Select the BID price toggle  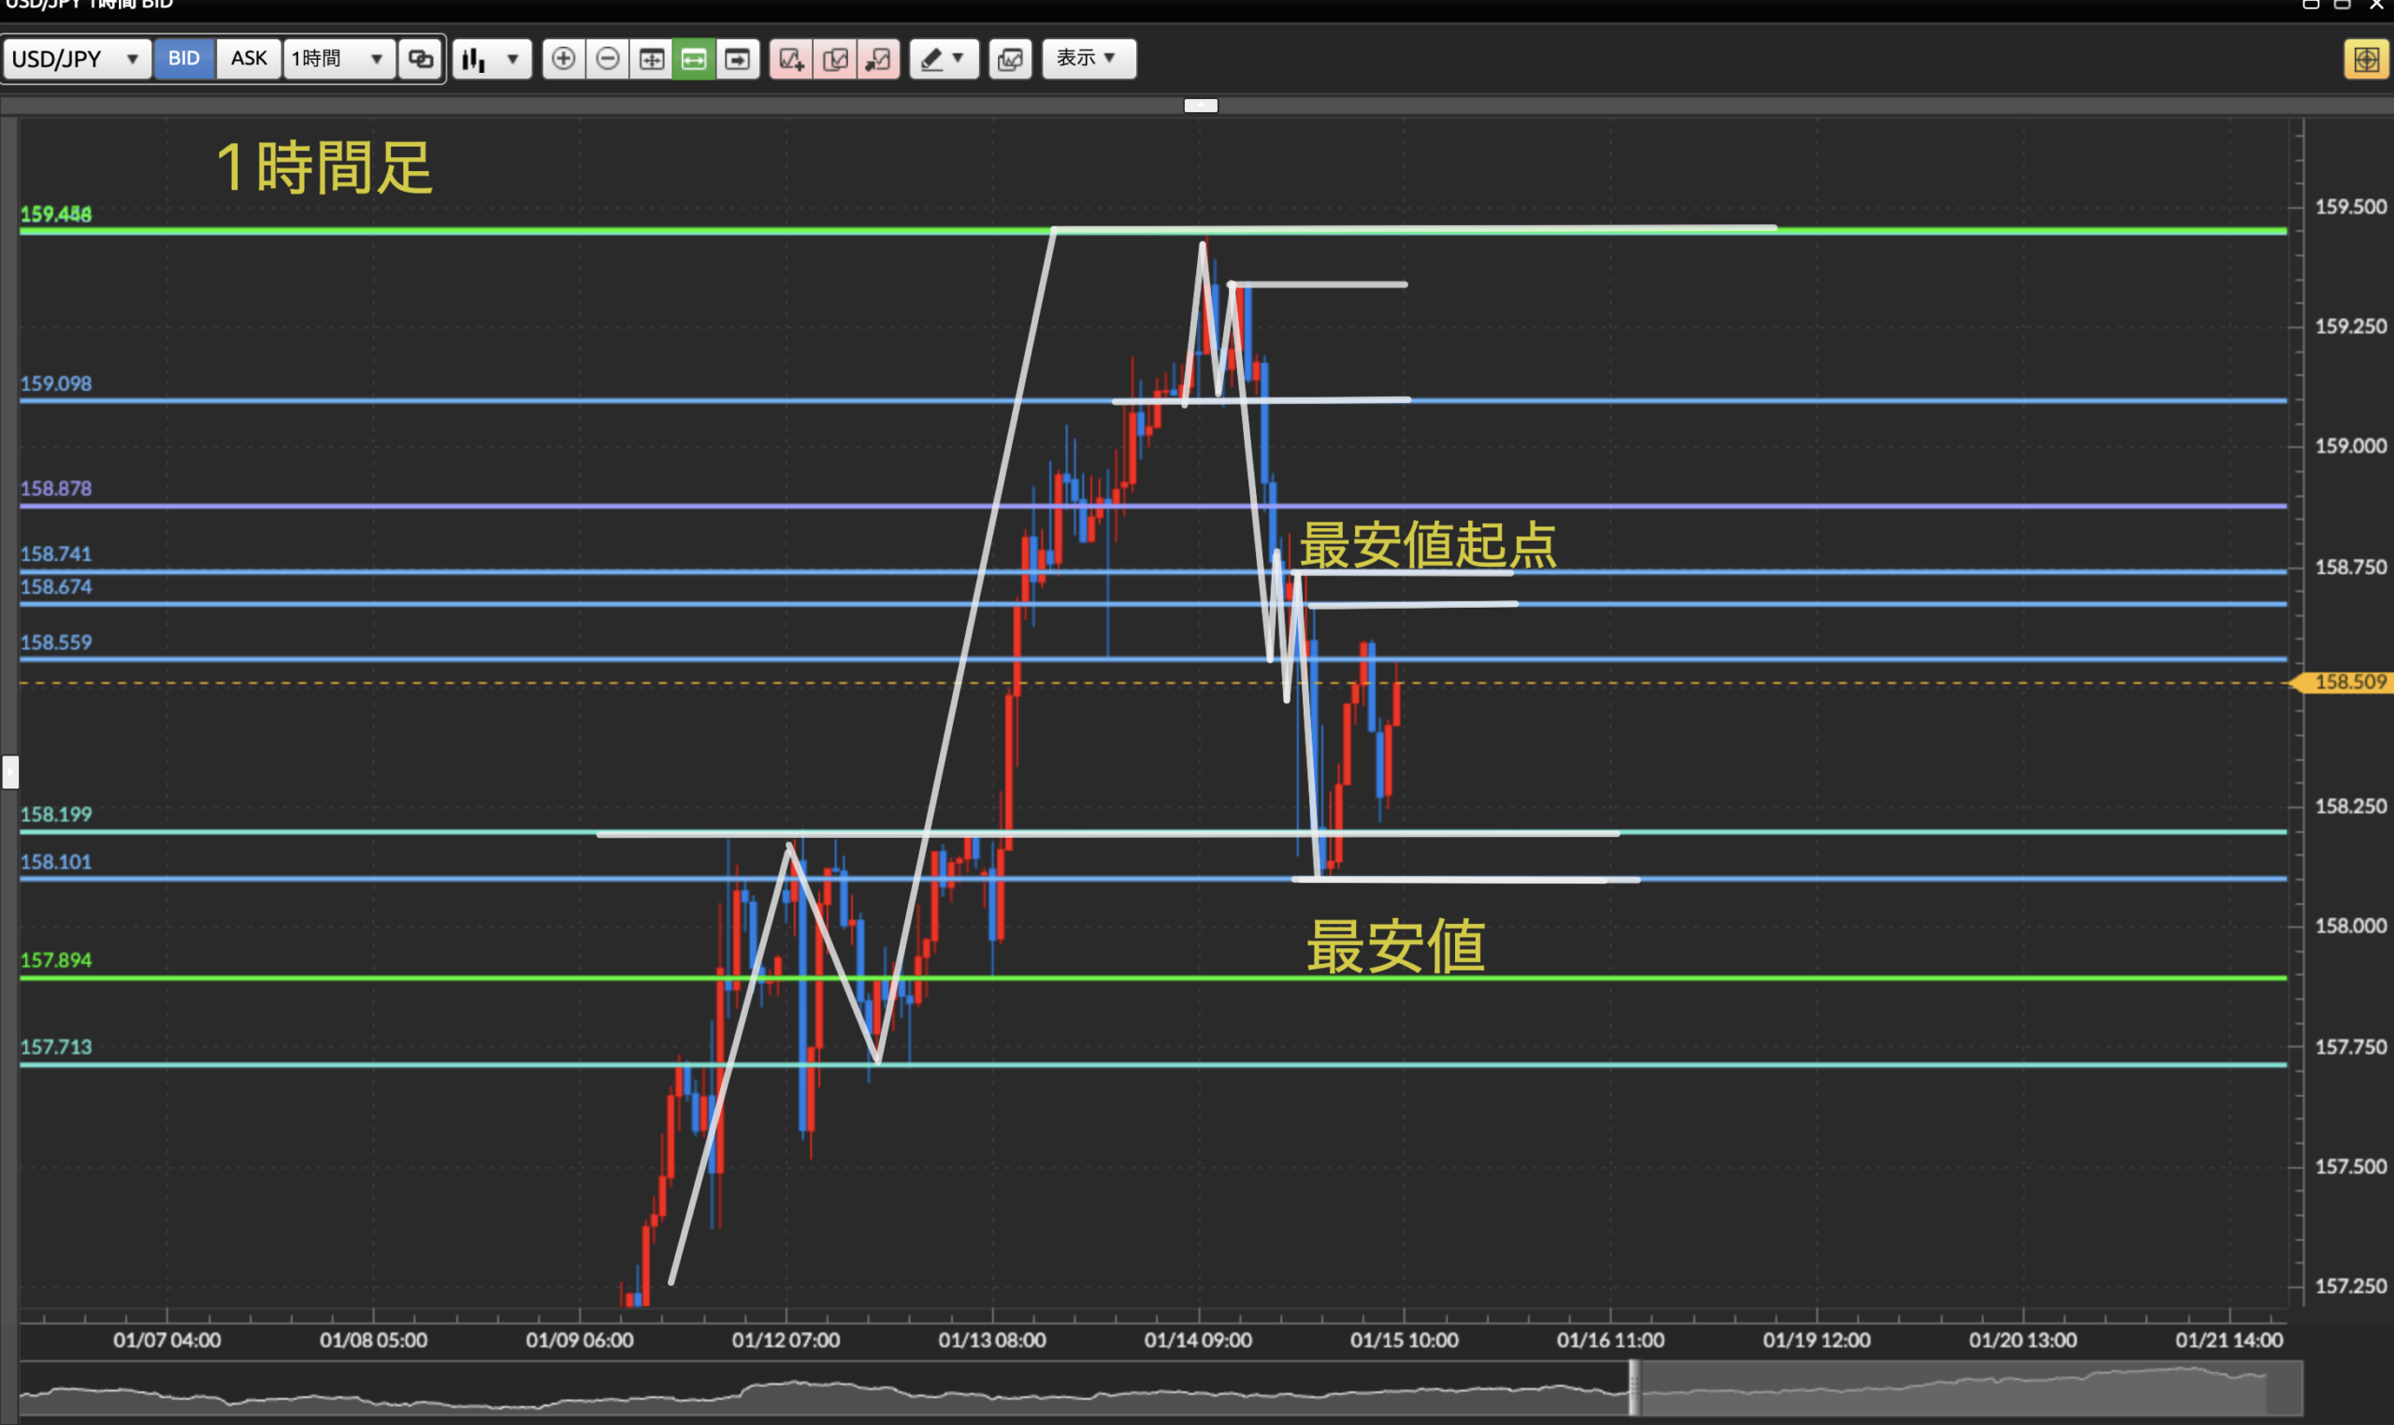pos(183,59)
